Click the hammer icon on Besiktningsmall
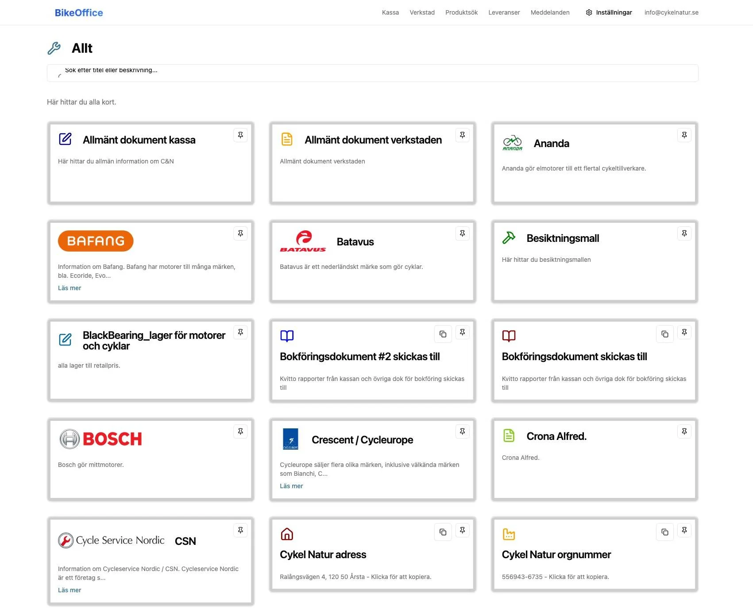753x610 pixels. tap(509, 238)
